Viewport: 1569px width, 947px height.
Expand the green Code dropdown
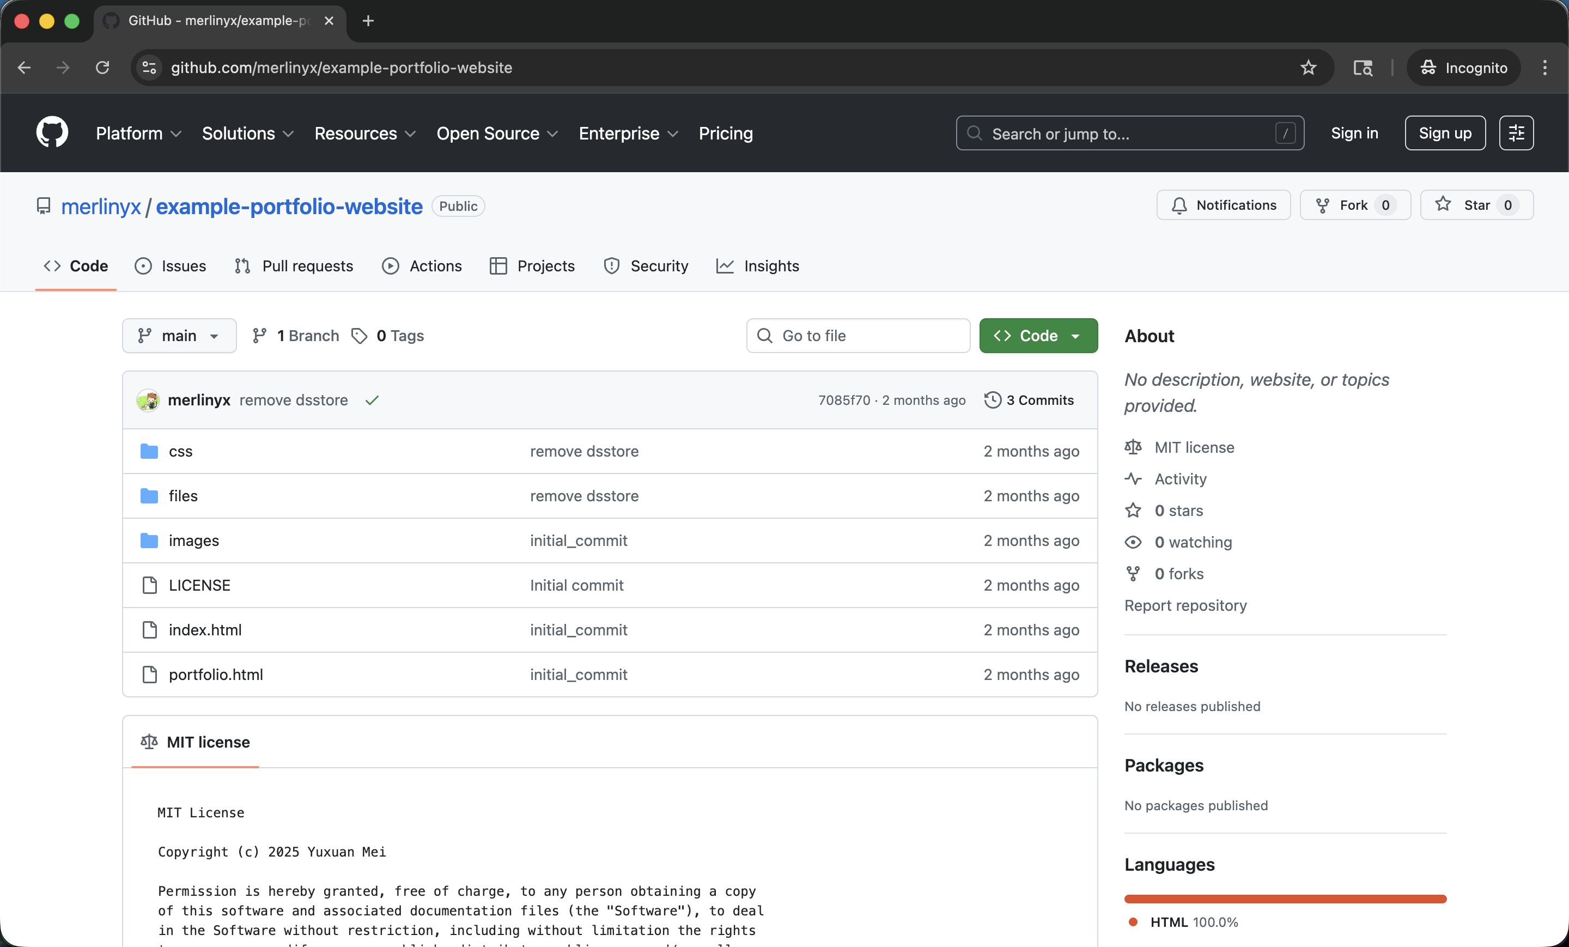click(1038, 336)
